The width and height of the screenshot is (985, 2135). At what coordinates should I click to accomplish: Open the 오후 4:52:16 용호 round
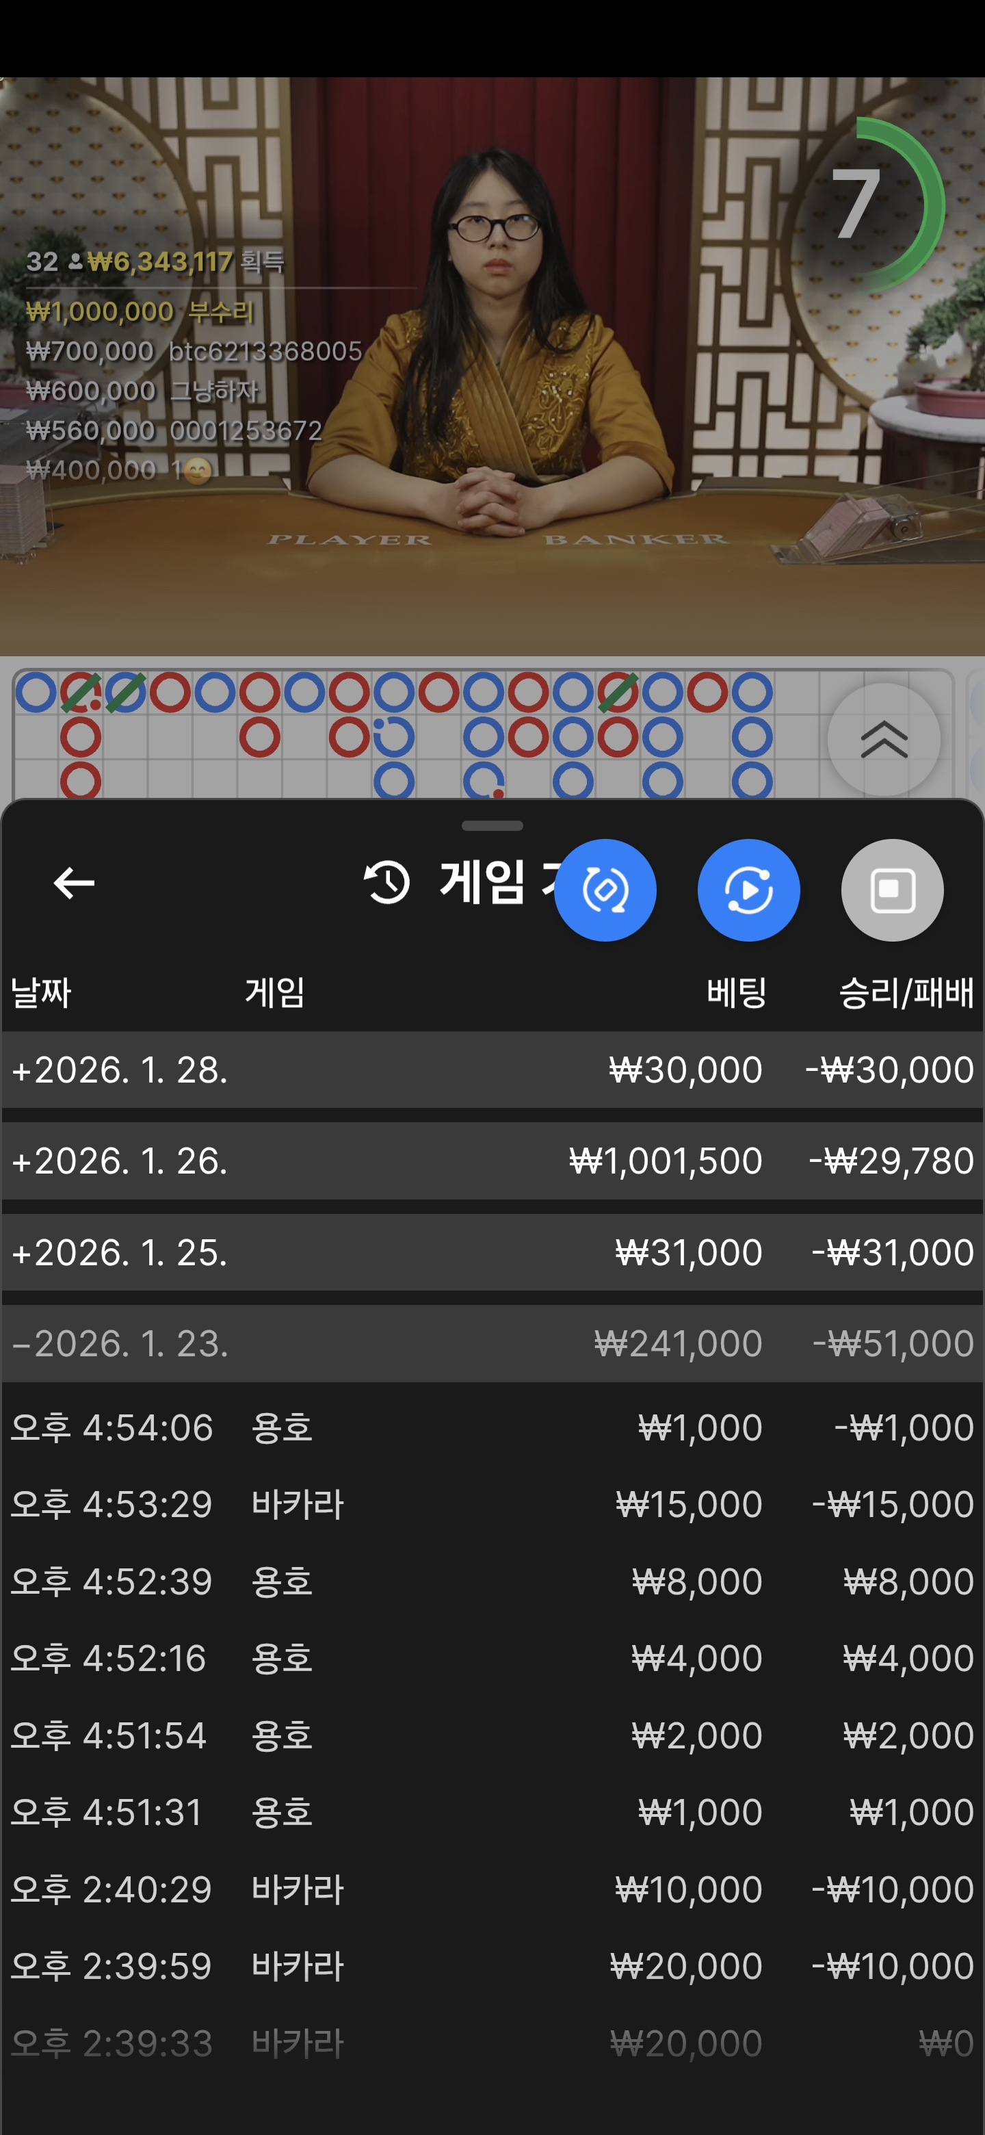point(492,1657)
